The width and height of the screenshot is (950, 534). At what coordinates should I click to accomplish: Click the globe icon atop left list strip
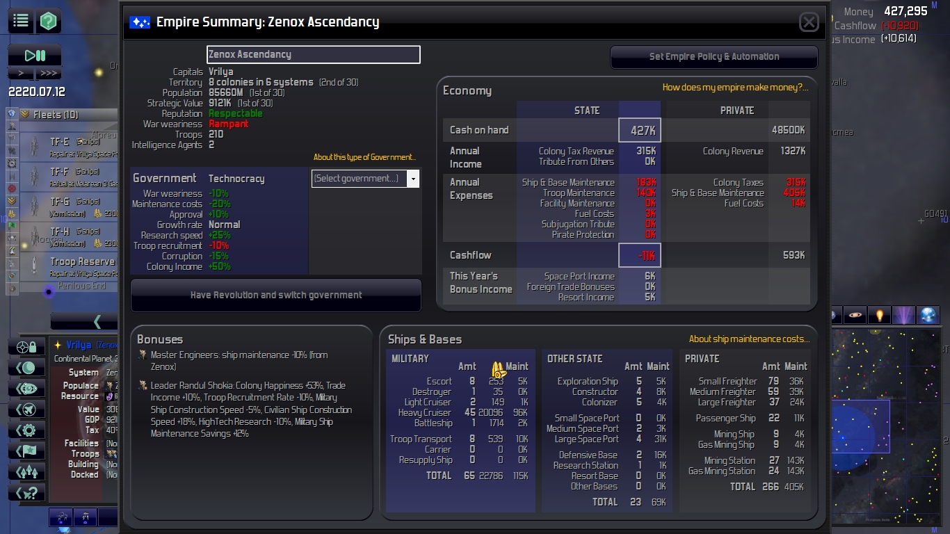12,113
